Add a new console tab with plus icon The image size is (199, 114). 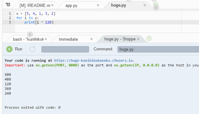point(149,39)
